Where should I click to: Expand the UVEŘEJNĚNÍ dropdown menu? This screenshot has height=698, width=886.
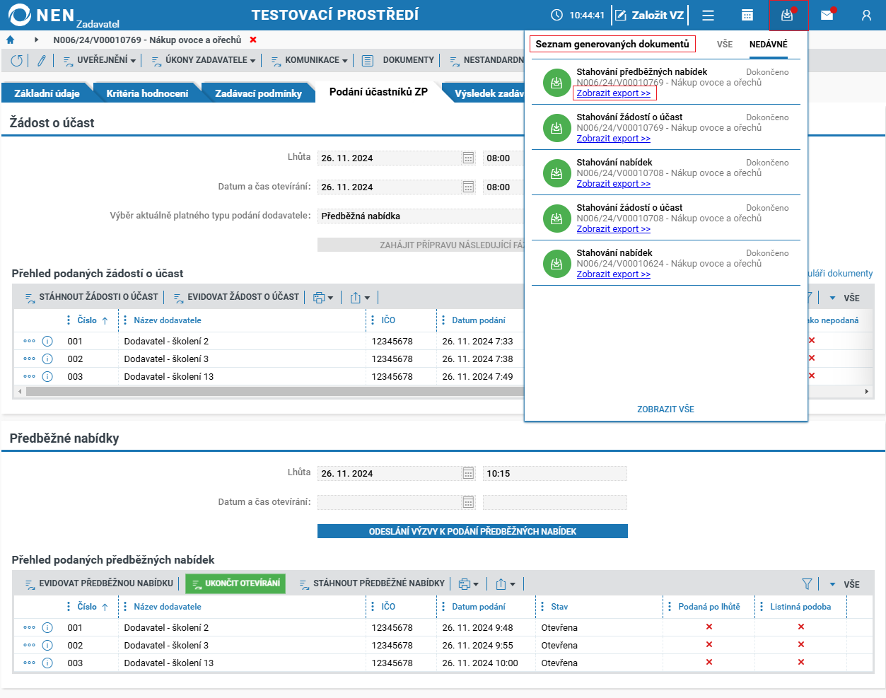click(x=99, y=60)
